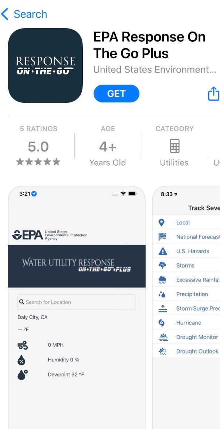220x429 pixels.
Task: Tap the Water Utility Response banner
Action: pos(77,266)
